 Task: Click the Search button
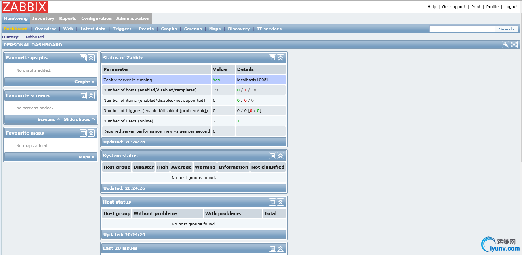[507, 29]
